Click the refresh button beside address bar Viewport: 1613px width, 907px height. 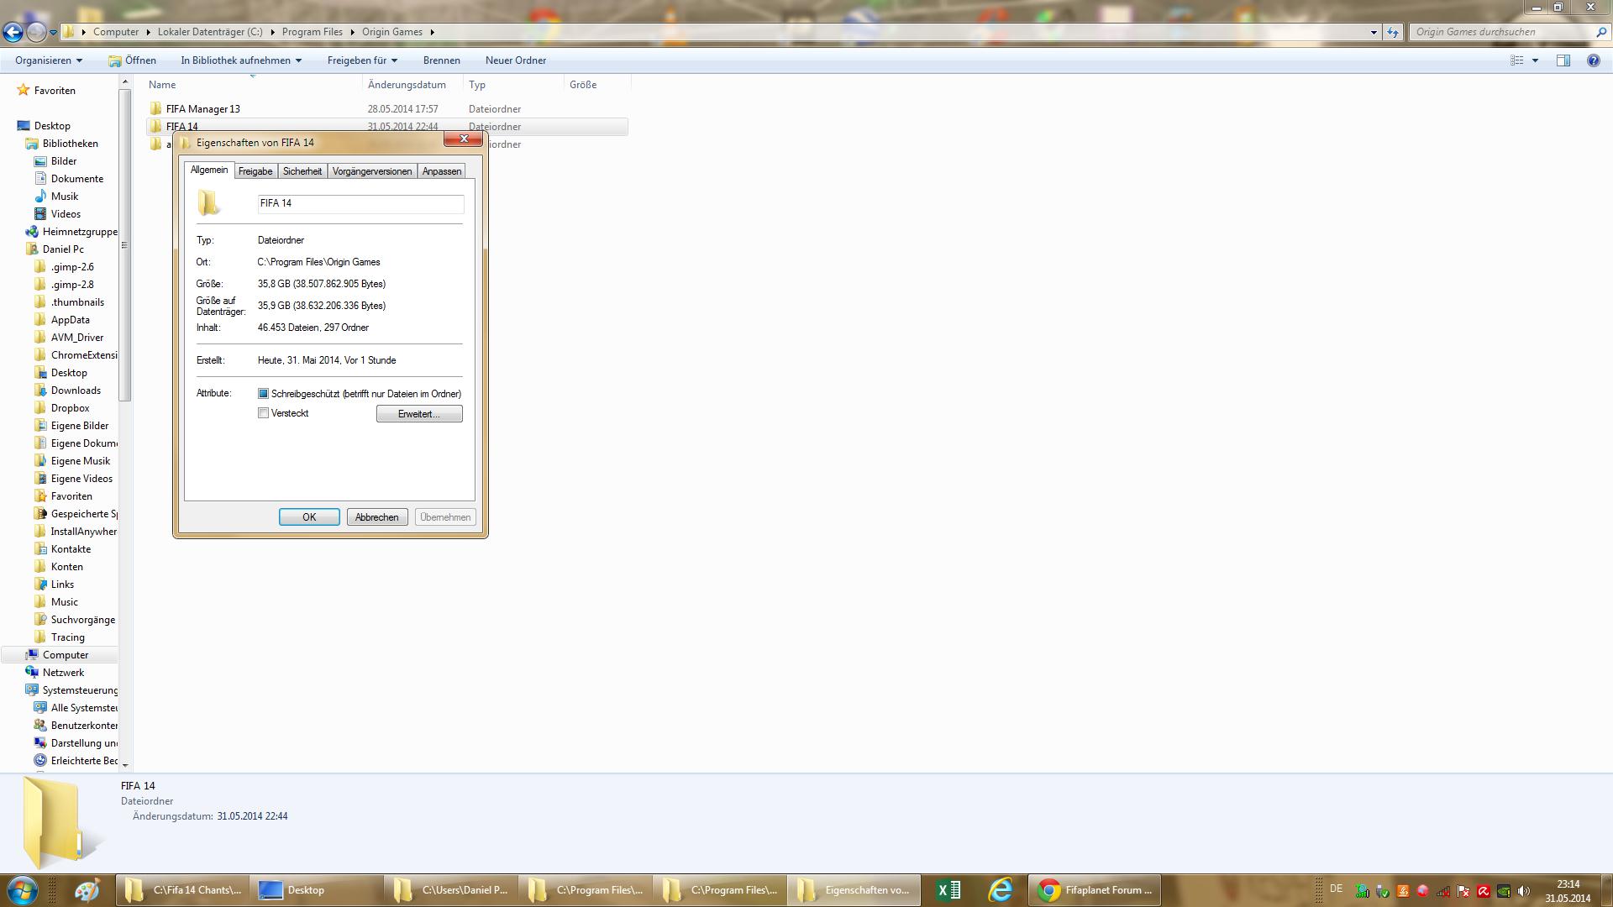point(1393,32)
